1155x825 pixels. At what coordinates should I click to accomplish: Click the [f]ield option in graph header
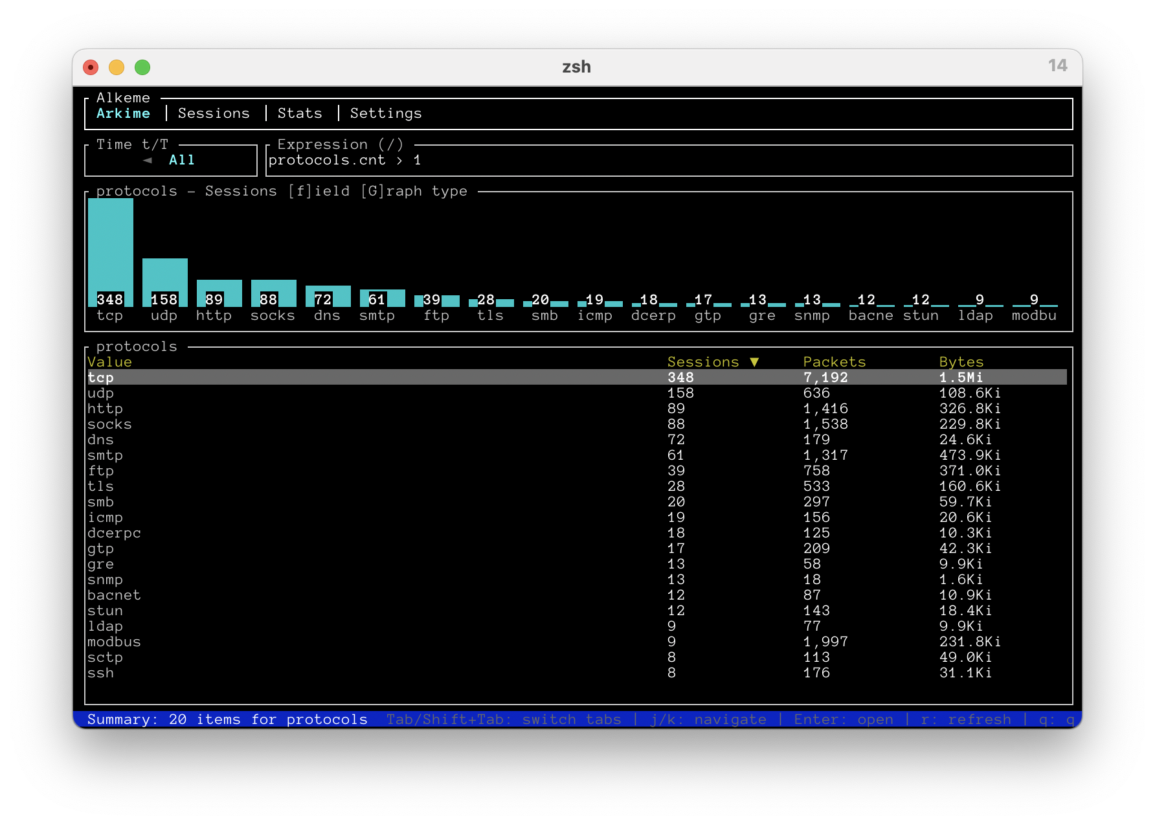(319, 191)
